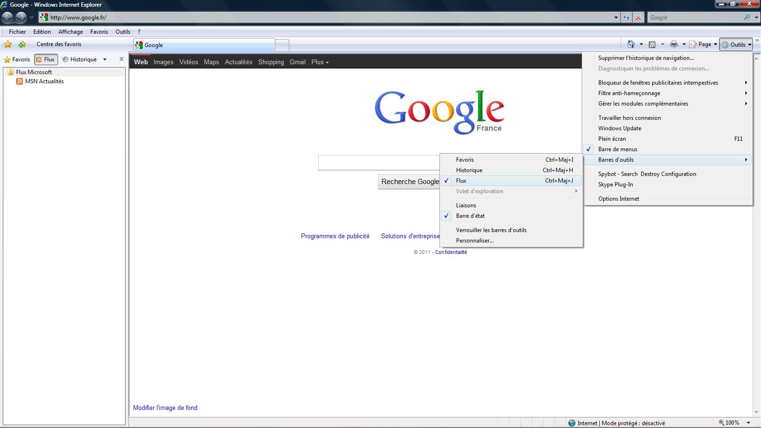Switch to Flux tab in side panel
The height and width of the screenshot is (428, 761).
46,59
